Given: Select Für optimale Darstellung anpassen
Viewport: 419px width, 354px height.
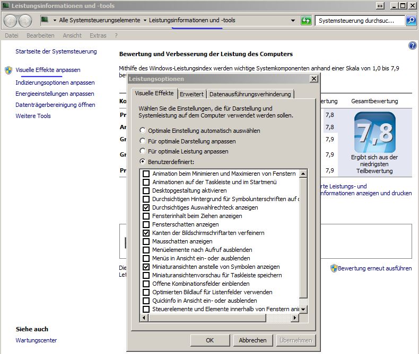Looking at the screenshot, I should click(x=143, y=141).
